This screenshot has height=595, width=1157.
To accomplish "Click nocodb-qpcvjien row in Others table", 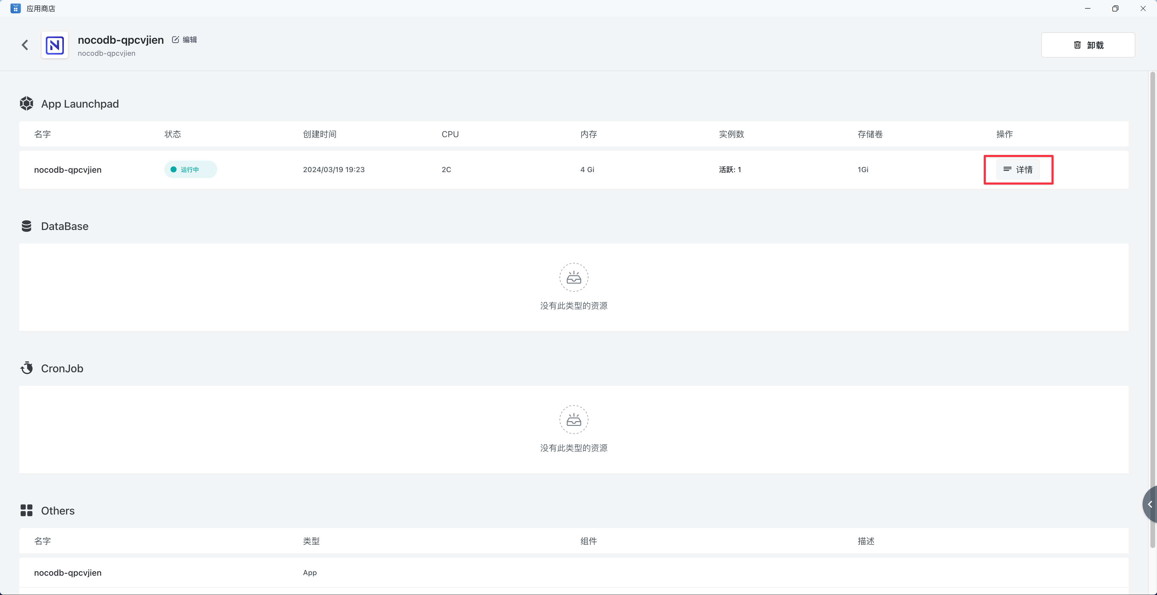I will point(68,572).
